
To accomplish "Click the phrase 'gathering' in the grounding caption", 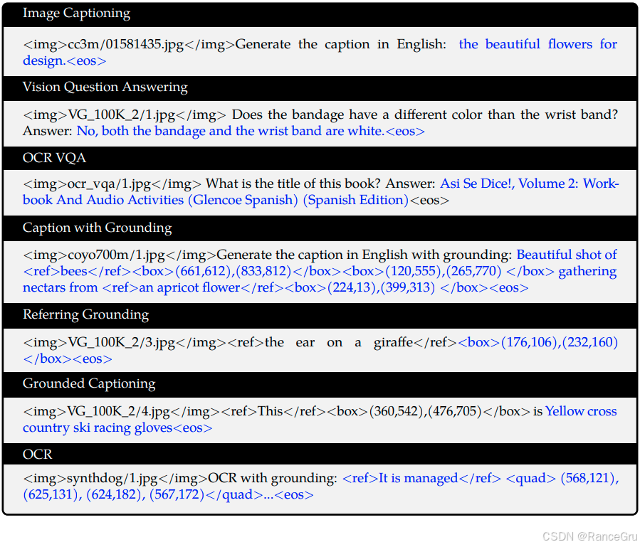I will [x=587, y=271].
